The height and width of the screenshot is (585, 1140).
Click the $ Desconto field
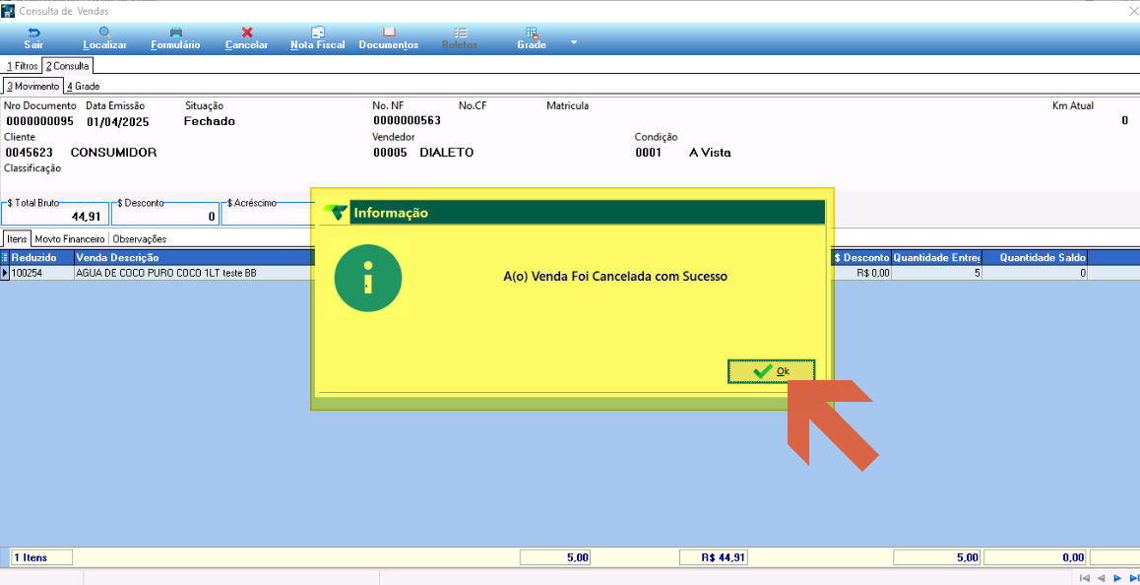coord(165,216)
